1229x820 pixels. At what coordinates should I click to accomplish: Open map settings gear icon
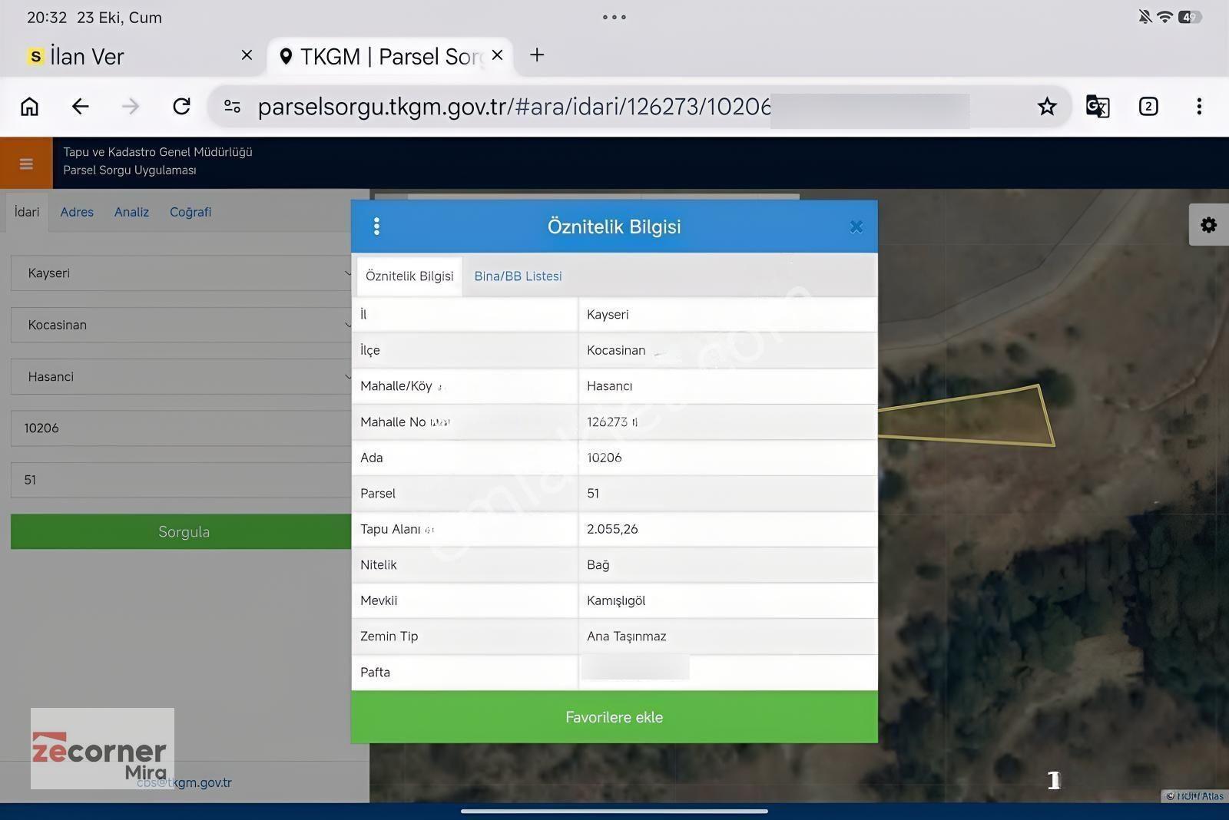coord(1208,225)
